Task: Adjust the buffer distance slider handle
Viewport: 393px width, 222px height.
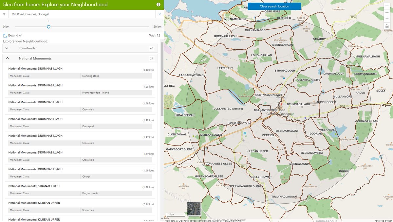Action: point(48,27)
